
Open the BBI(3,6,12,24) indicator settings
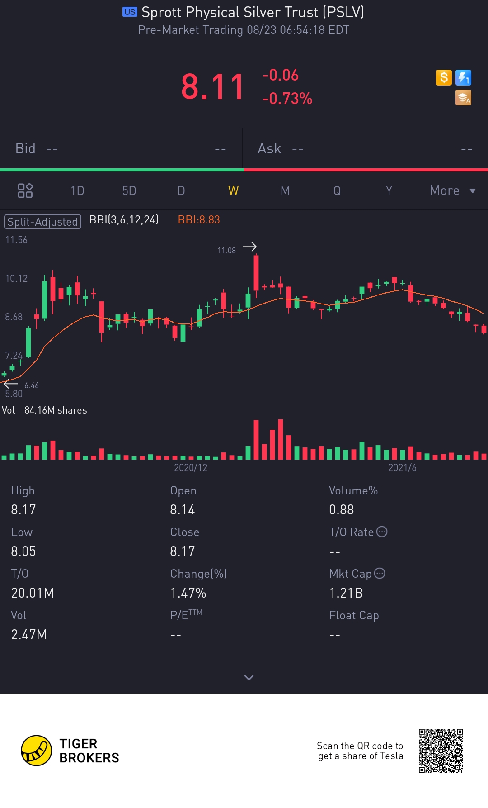pos(124,220)
